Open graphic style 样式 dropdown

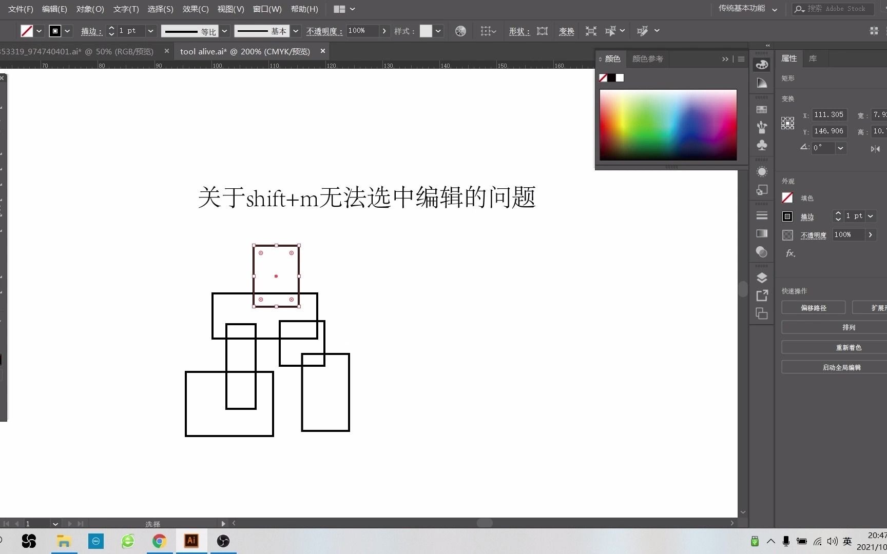coord(438,31)
